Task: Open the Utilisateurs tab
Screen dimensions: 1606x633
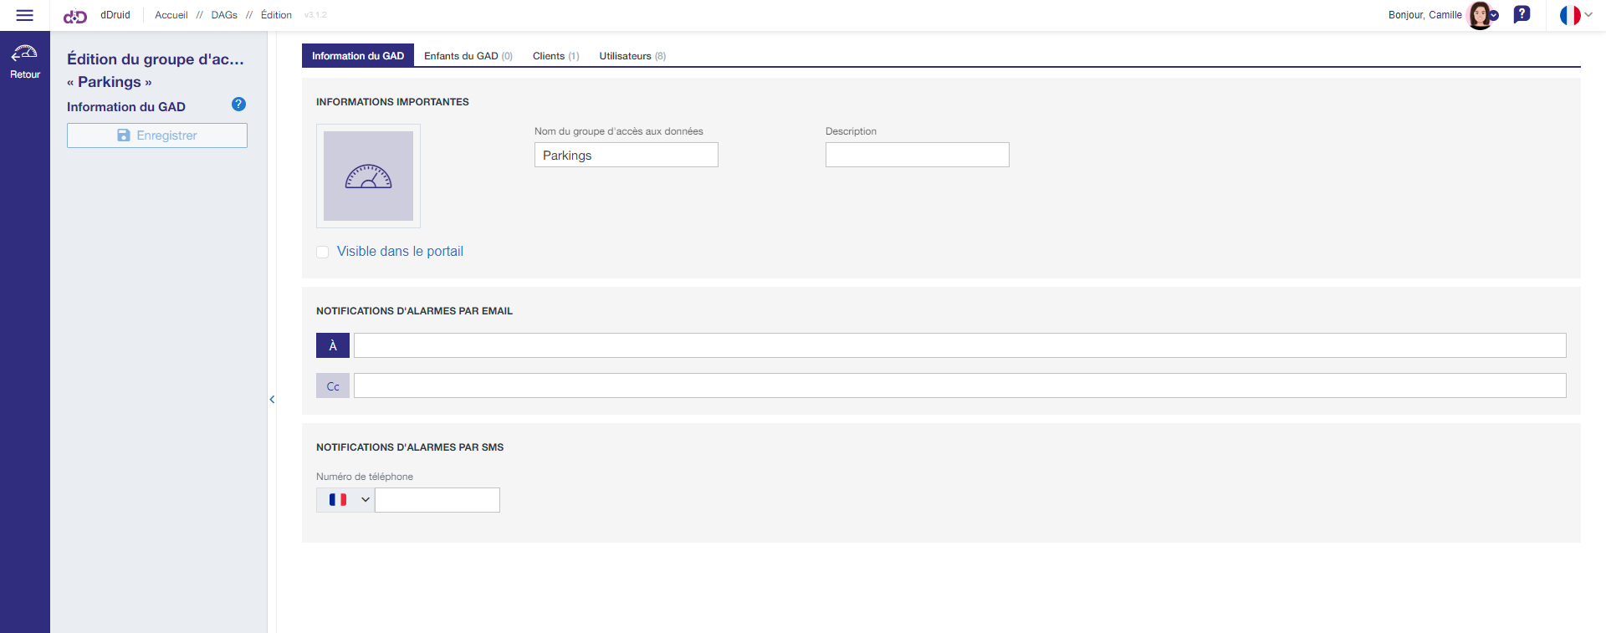Action: (x=632, y=56)
